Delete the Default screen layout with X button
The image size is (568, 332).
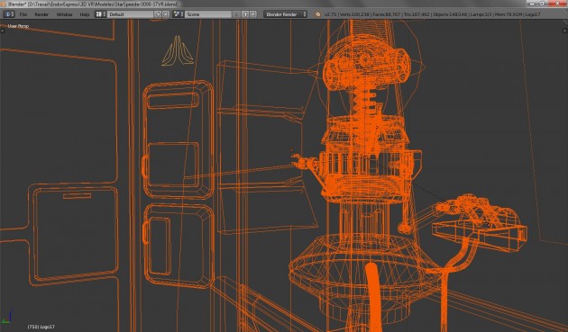click(x=166, y=14)
